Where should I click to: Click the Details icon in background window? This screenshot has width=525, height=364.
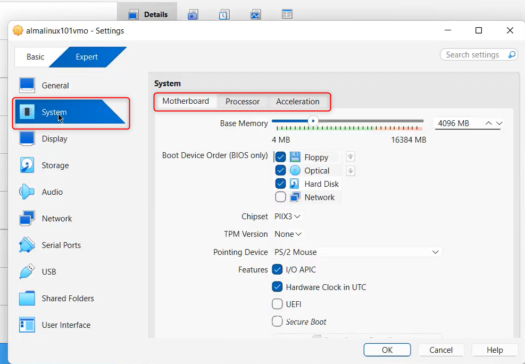click(x=134, y=15)
